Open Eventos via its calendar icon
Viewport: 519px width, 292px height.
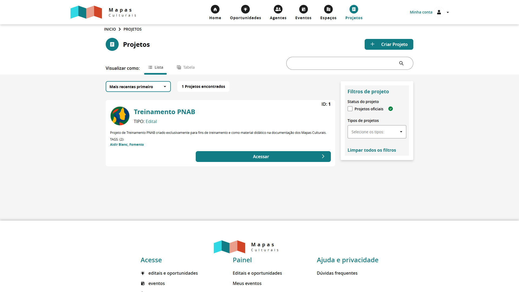[x=303, y=9]
